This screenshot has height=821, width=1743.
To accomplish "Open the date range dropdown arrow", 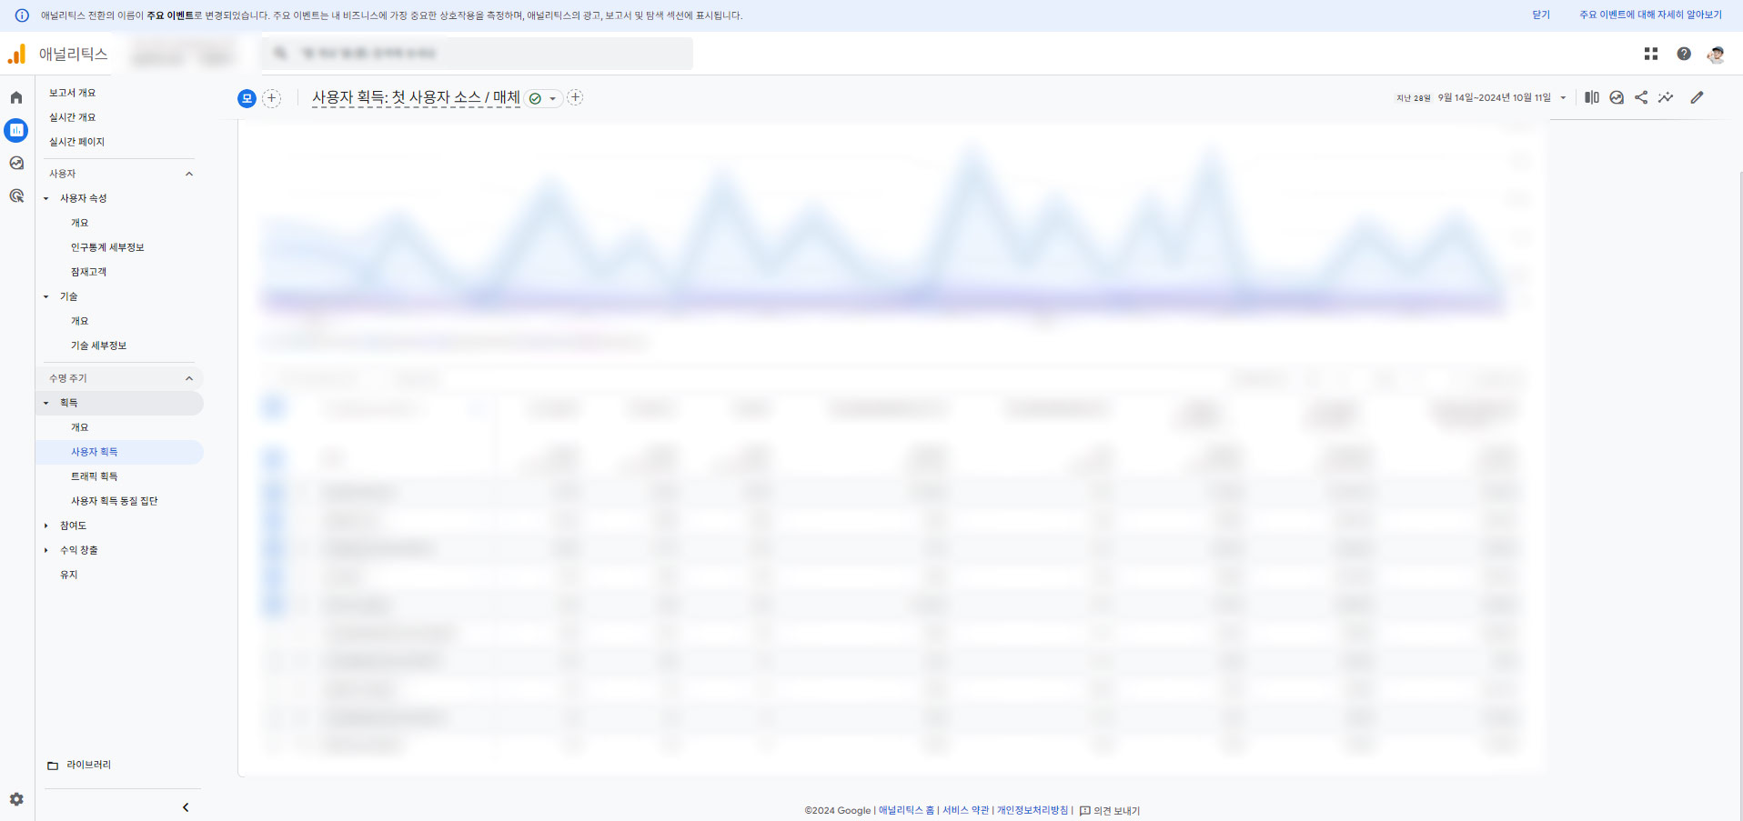I will pyautogui.click(x=1563, y=98).
